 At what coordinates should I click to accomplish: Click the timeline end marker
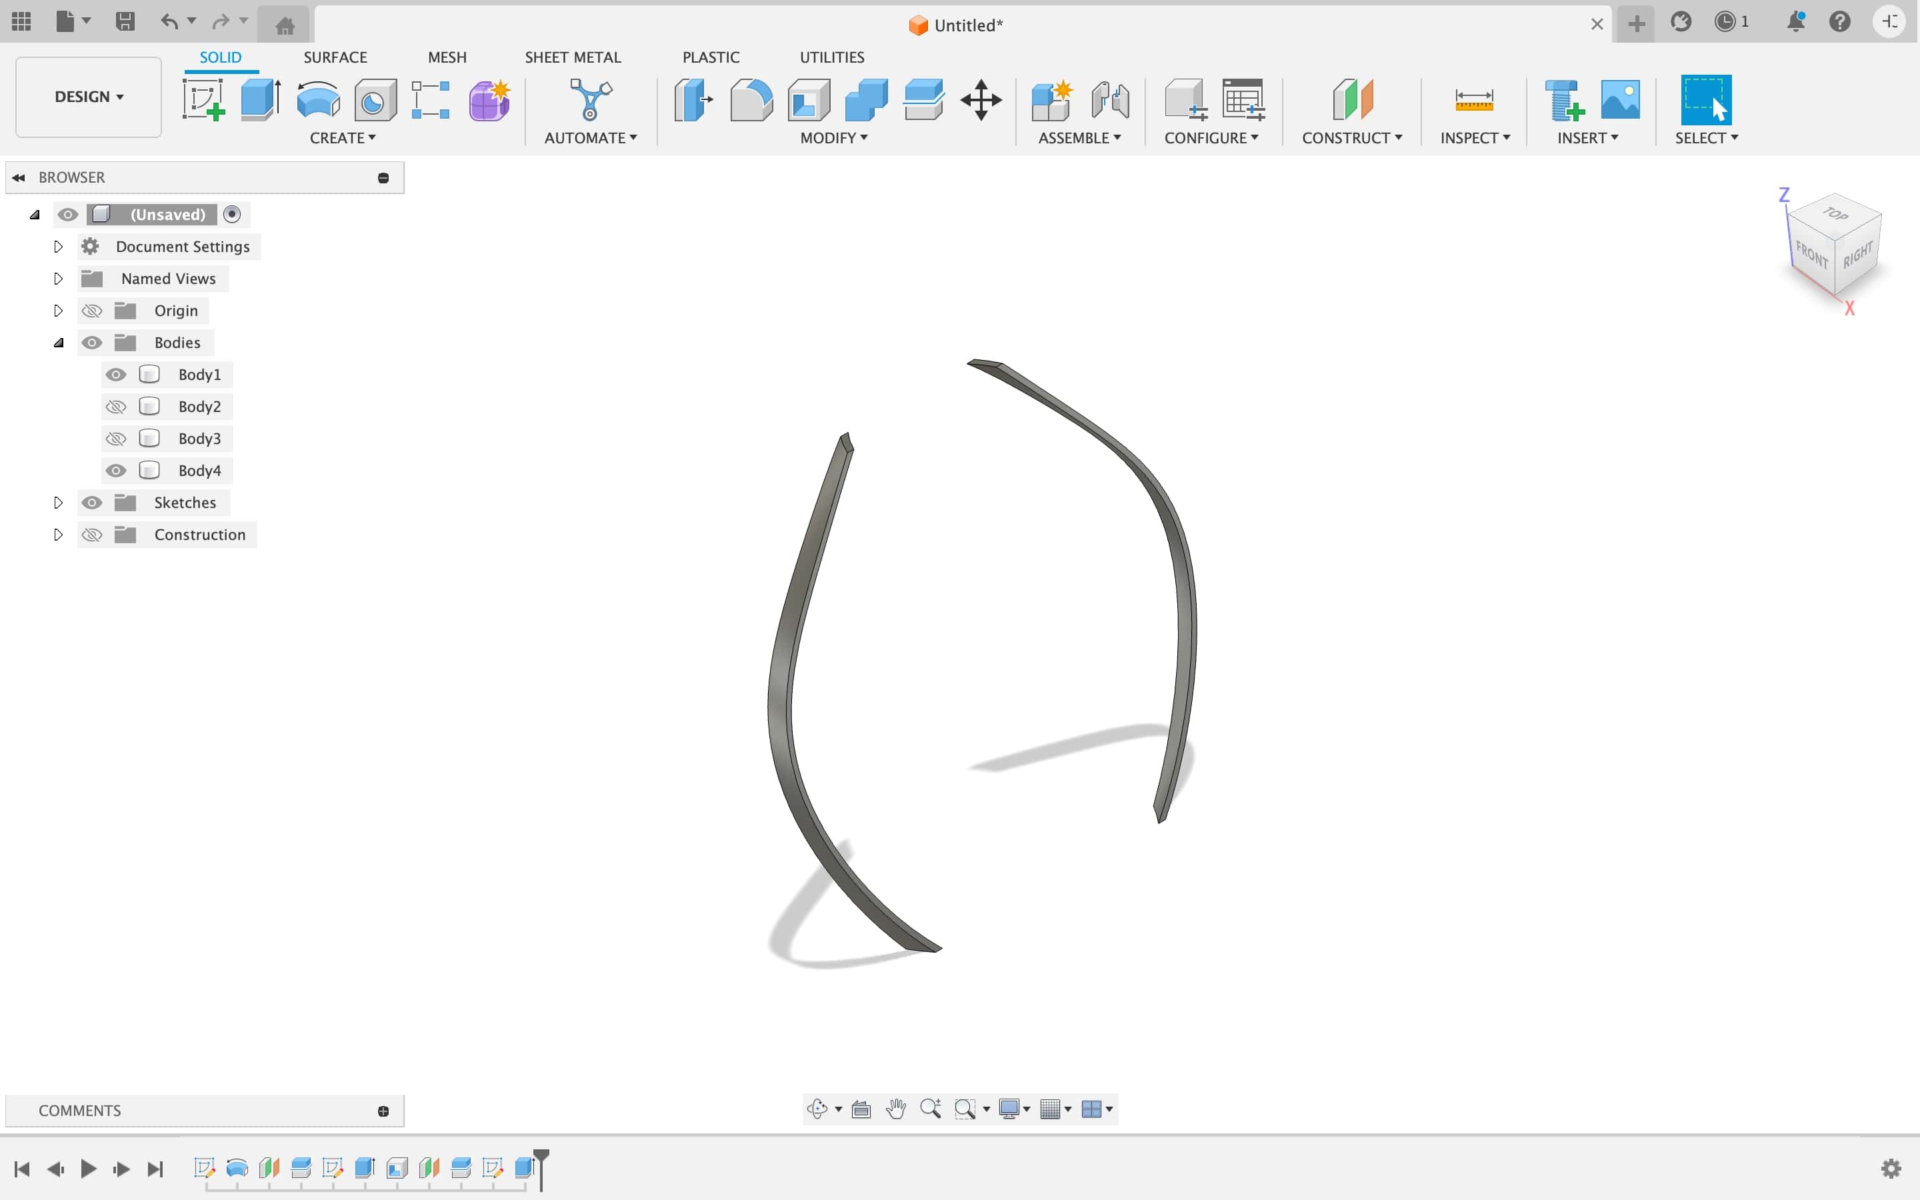click(541, 1169)
